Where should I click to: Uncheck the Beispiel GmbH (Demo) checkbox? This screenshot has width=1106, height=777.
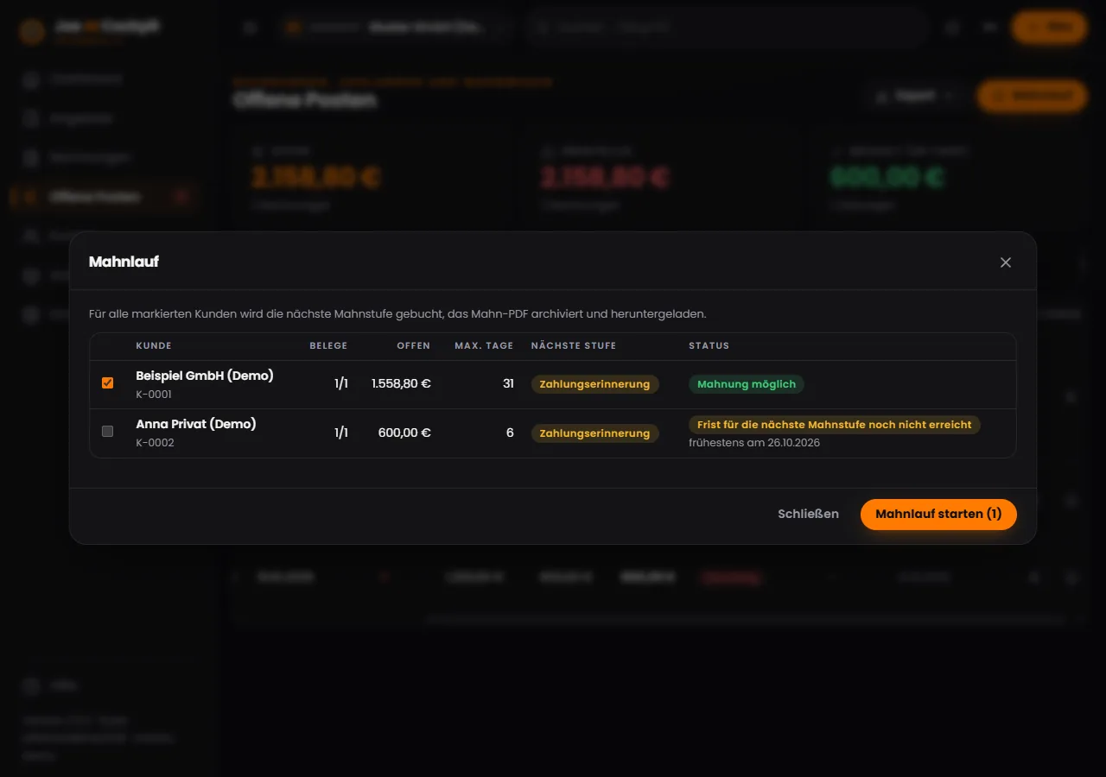click(107, 382)
